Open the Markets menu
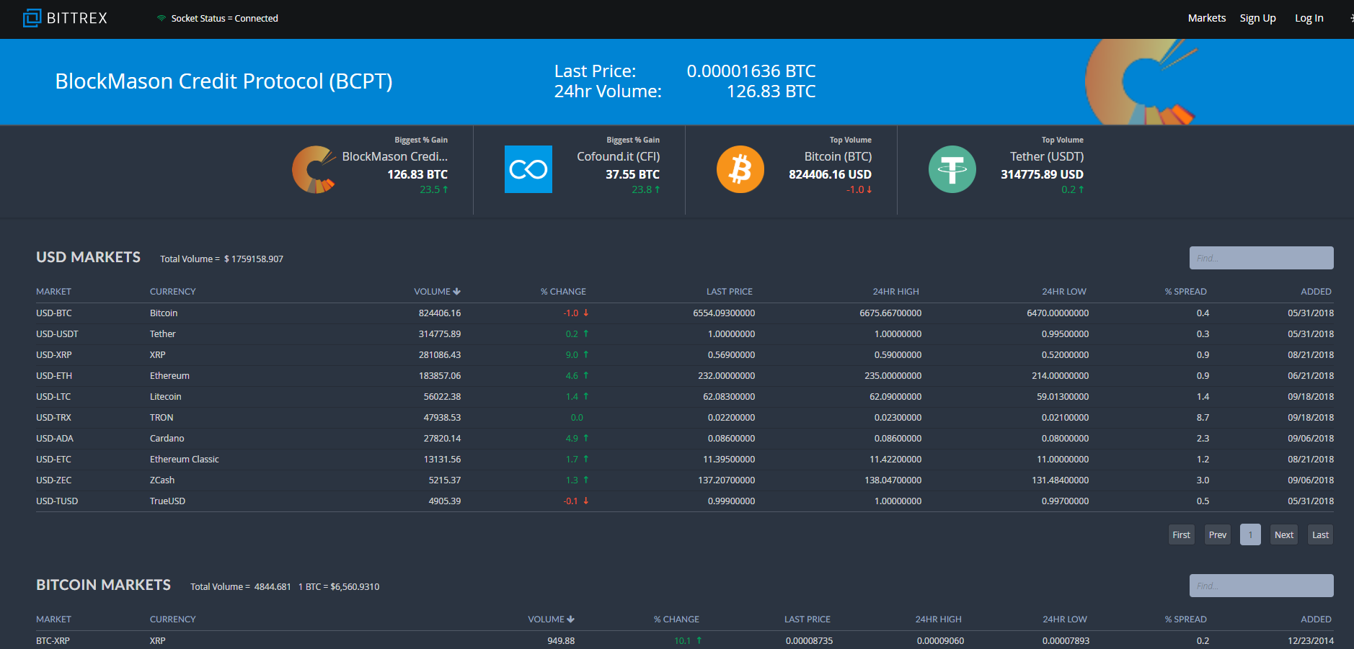Viewport: 1354px width, 649px height. (x=1207, y=18)
